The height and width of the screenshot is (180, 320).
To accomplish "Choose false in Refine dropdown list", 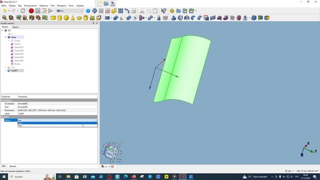I will 57,123.
